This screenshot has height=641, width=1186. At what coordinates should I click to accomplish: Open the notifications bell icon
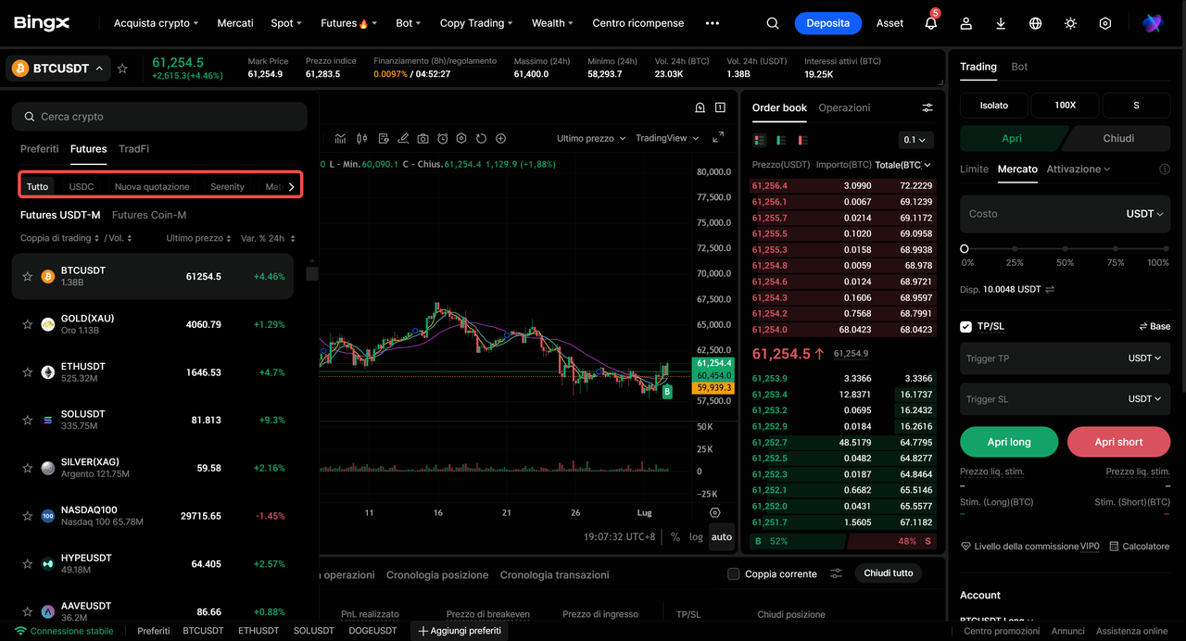click(931, 23)
